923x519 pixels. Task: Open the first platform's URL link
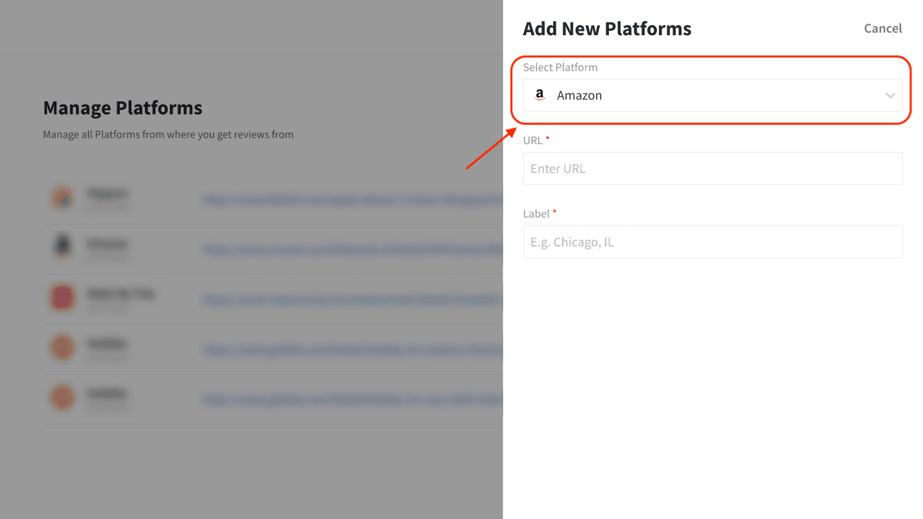pos(353,200)
